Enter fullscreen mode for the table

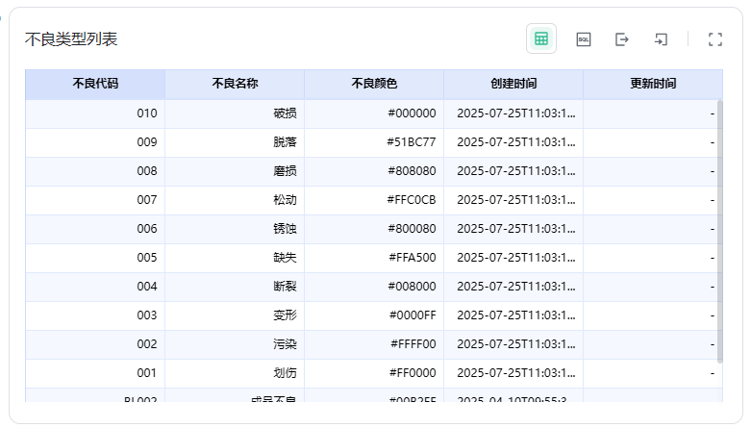click(x=714, y=39)
